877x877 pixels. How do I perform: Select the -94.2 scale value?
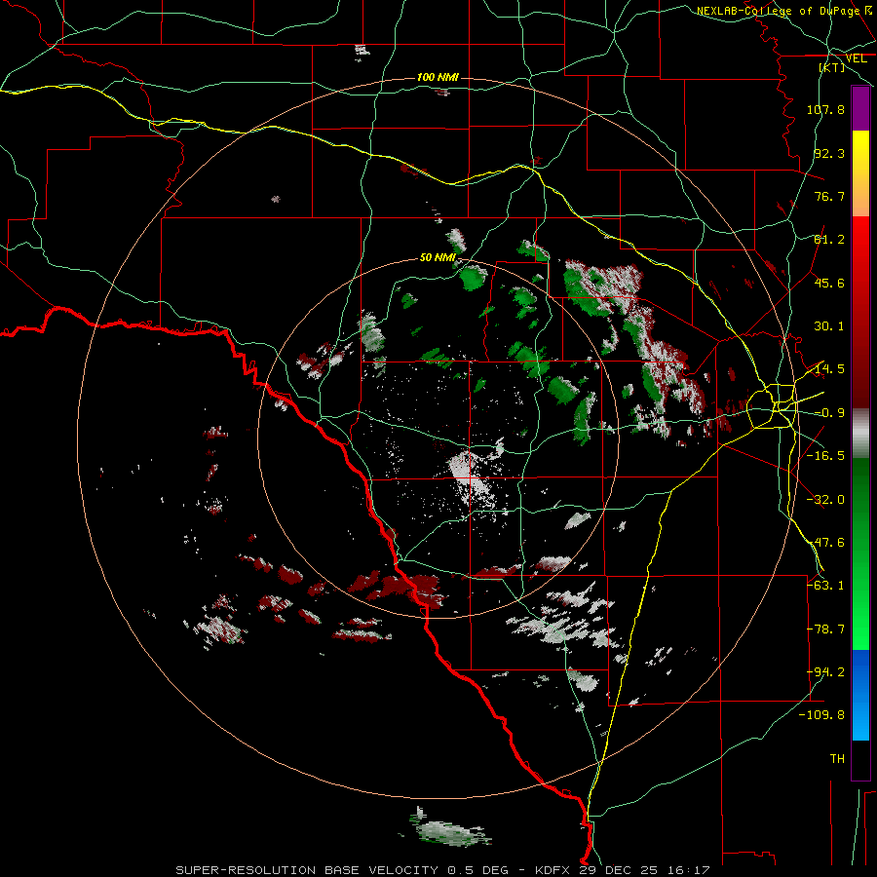point(825,672)
